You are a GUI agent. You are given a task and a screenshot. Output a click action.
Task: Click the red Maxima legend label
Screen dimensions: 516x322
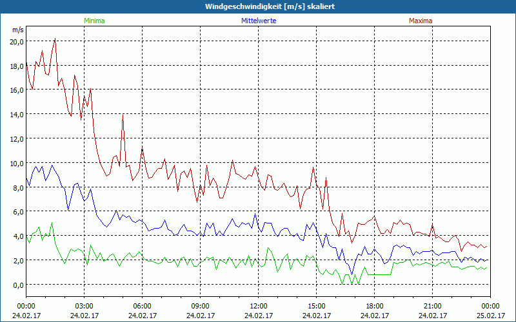pyautogui.click(x=421, y=21)
